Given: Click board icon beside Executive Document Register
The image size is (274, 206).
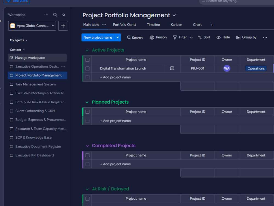Looking at the screenshot, I should click(x=12, y=147).
